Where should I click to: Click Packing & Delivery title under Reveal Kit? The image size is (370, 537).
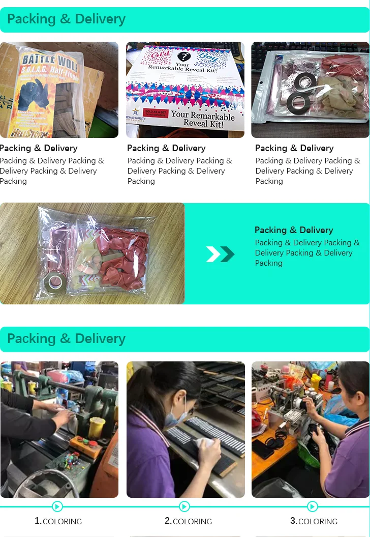pyautogui.click(x=167, y=148)
